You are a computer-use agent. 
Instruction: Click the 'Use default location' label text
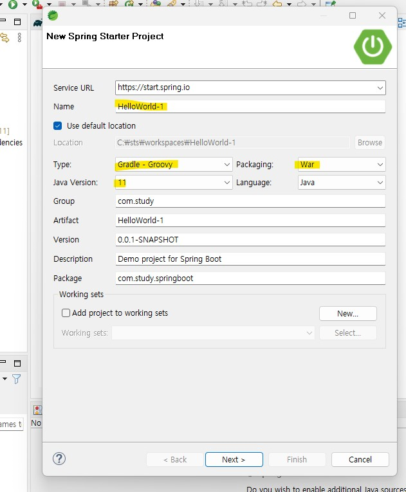(x=101, y=126)
